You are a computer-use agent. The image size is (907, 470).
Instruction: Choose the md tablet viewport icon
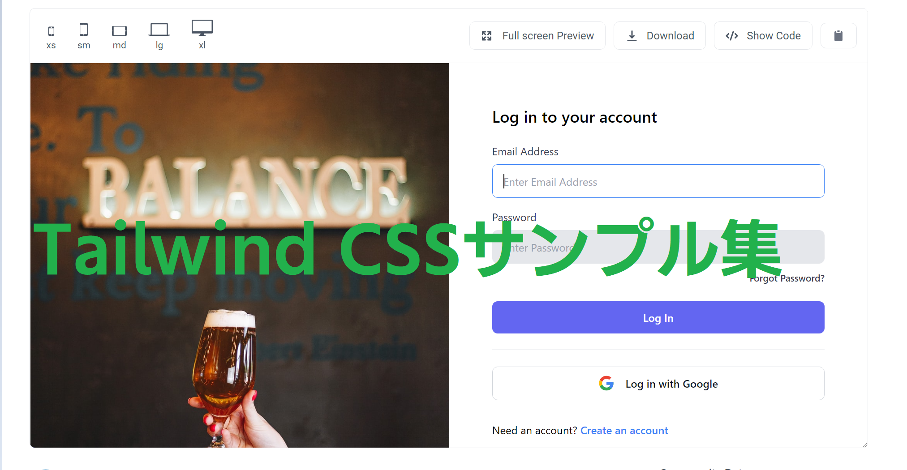coord(119,30)
